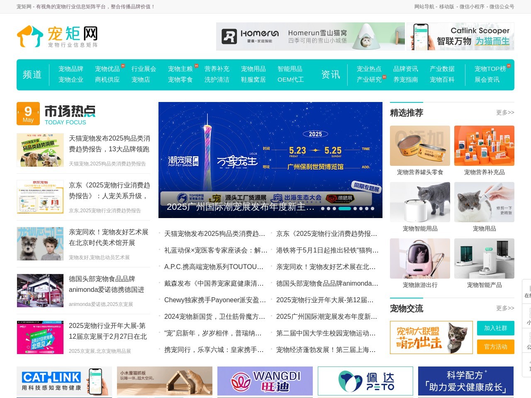
Task: Open the 京东宠物行业消费趋势报告 article thumbnail
Action: pyautogui.click(x=40, y=197)
